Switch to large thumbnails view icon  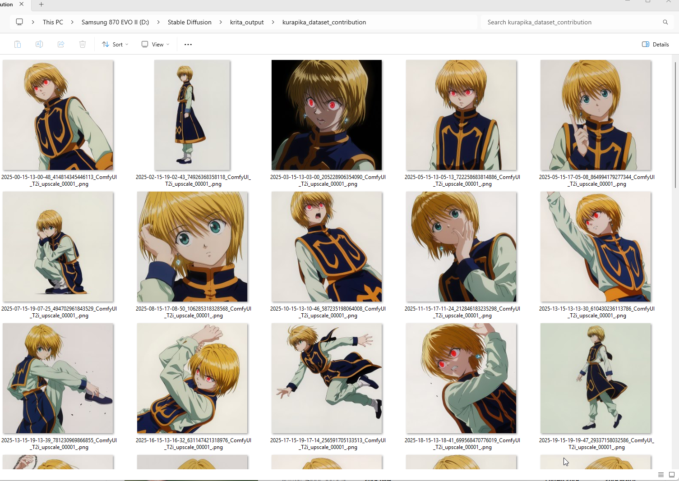(672, 475)
